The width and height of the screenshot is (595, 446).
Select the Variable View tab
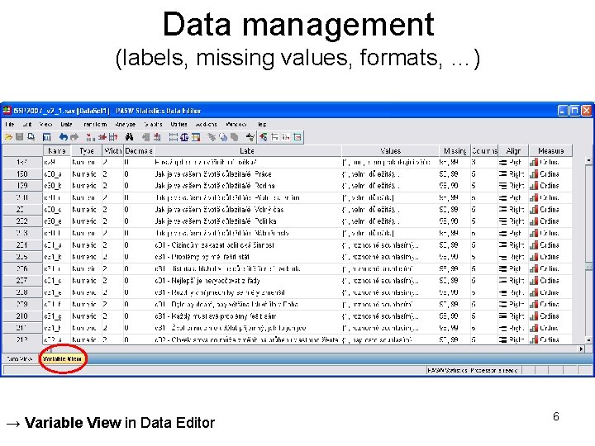tap(62, 358)
